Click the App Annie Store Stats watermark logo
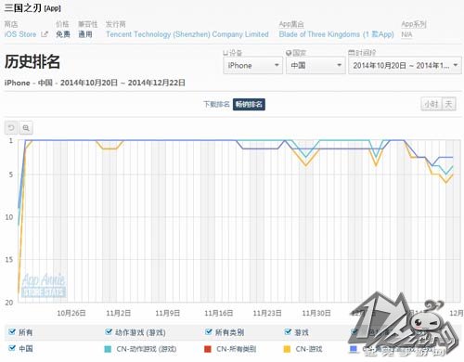Screen dimensions: 464x362 click(x=44, y=286)
